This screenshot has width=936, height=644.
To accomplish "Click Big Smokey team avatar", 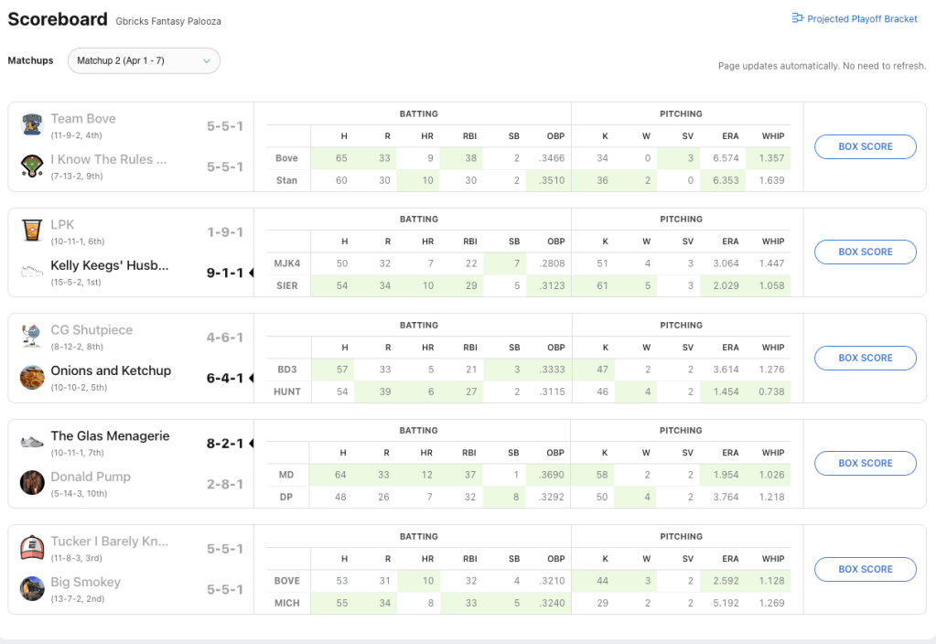I will (x=33, y=588).
